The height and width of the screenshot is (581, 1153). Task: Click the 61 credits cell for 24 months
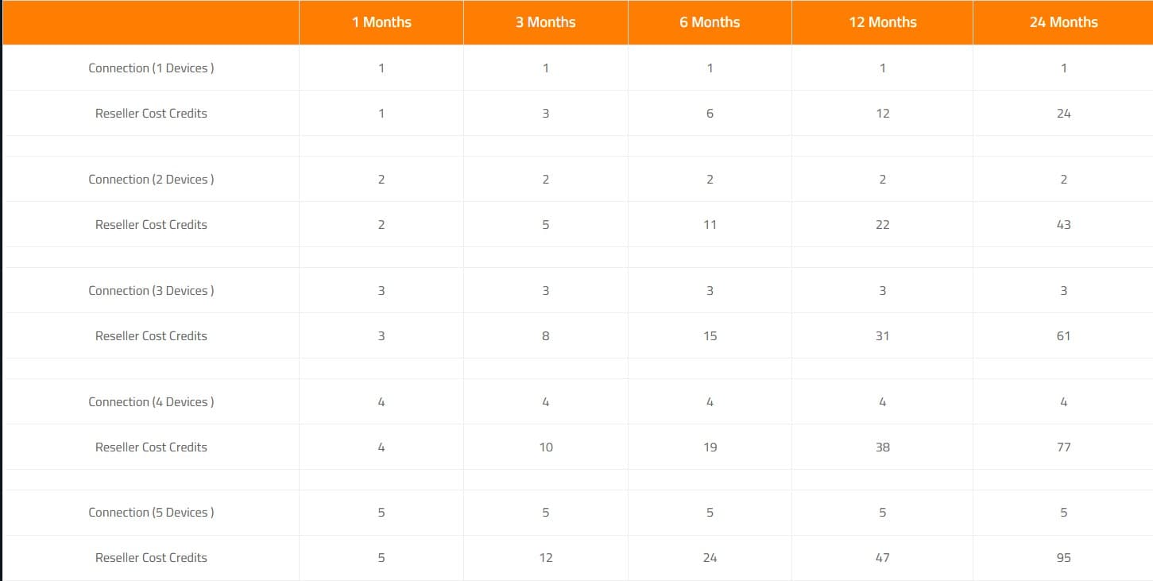(1063, 336)
